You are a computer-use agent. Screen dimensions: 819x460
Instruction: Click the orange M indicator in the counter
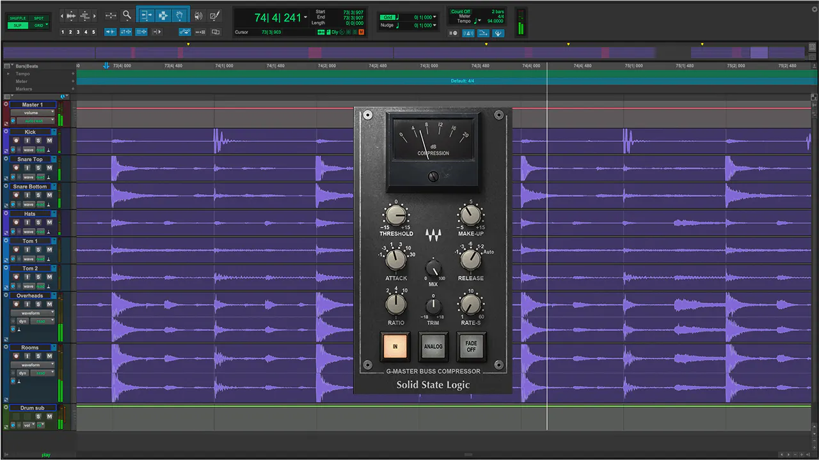[362, 32]
